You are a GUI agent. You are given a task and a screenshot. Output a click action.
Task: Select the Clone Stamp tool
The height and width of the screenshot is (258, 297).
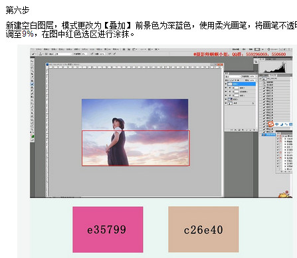point(33,87)
